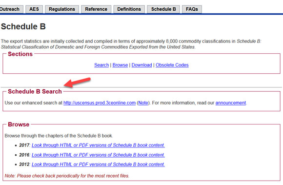
Task: Select the Reference tab
Action: (x=96, y=9)
